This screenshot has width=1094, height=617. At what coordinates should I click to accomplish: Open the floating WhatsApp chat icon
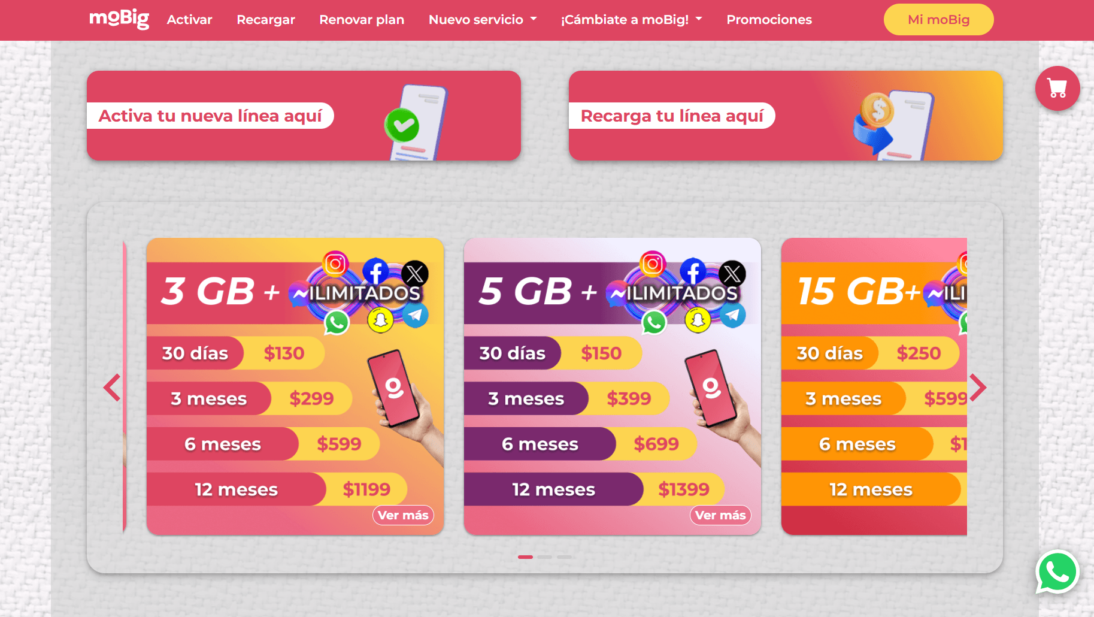click(x=1057, y=571)
